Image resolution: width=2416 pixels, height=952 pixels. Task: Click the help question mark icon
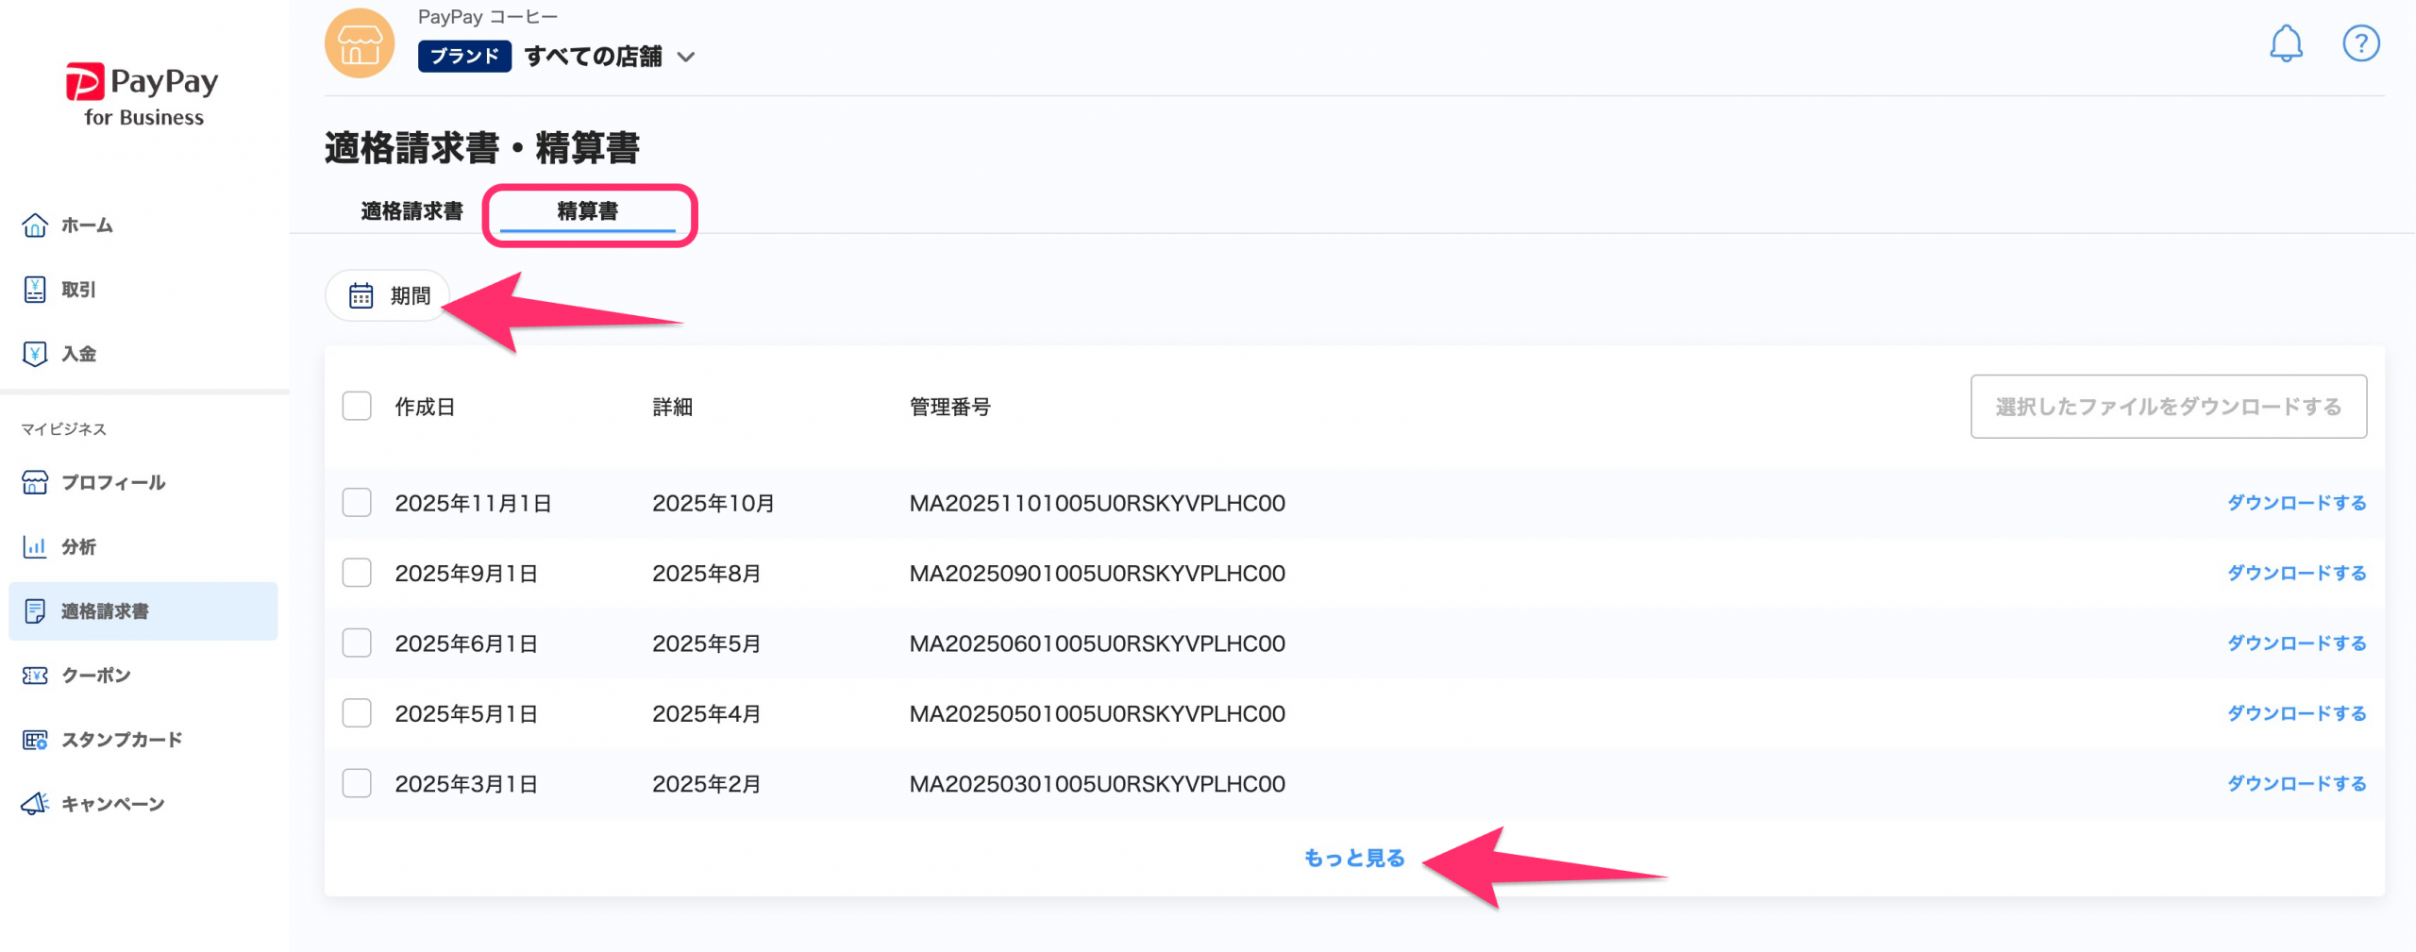coord(2359,43)
